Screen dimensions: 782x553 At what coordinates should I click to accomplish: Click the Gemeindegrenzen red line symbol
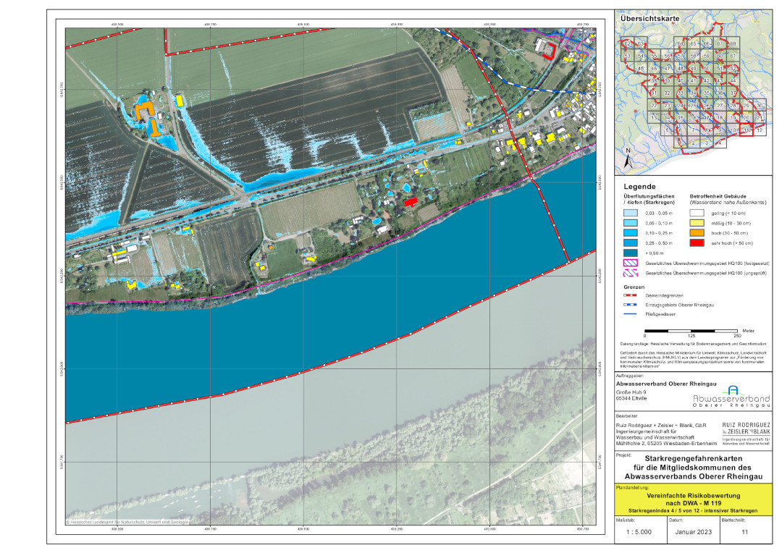632,296
